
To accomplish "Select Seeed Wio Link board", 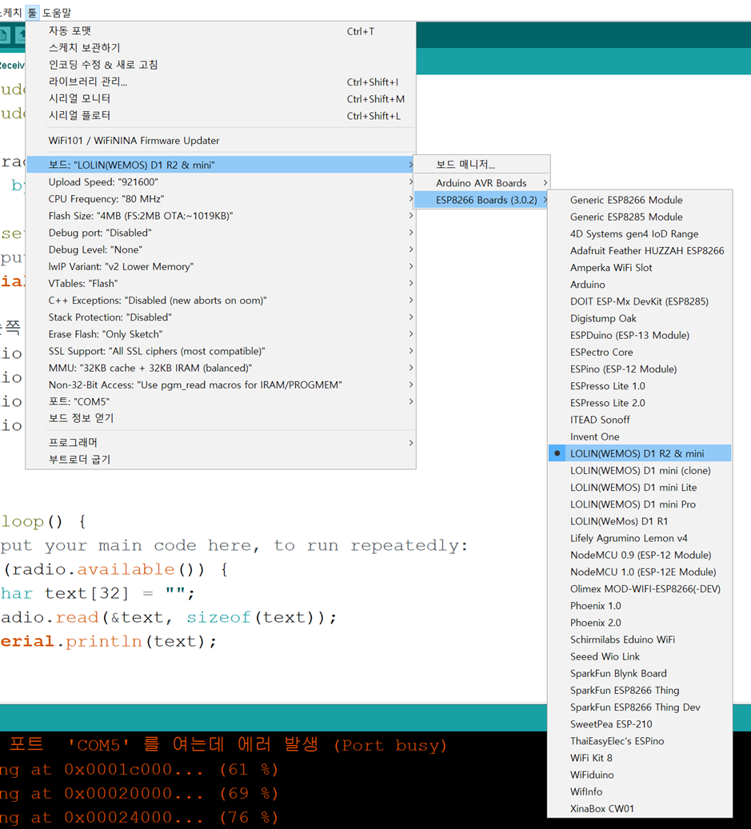I will (x=640, y=656).
